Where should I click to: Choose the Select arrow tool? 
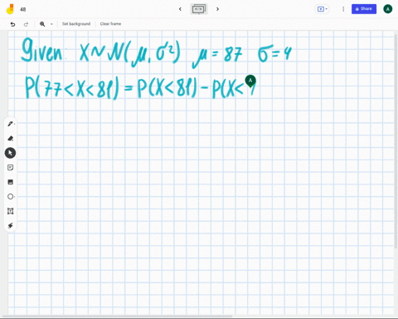[10, 153]
